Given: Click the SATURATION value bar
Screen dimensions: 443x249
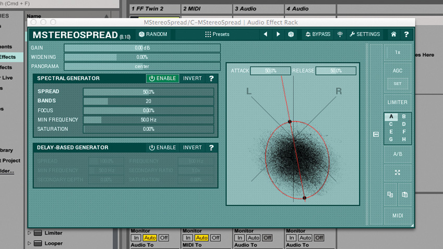Looking at the screenshot, I should [x=149, y=129].
